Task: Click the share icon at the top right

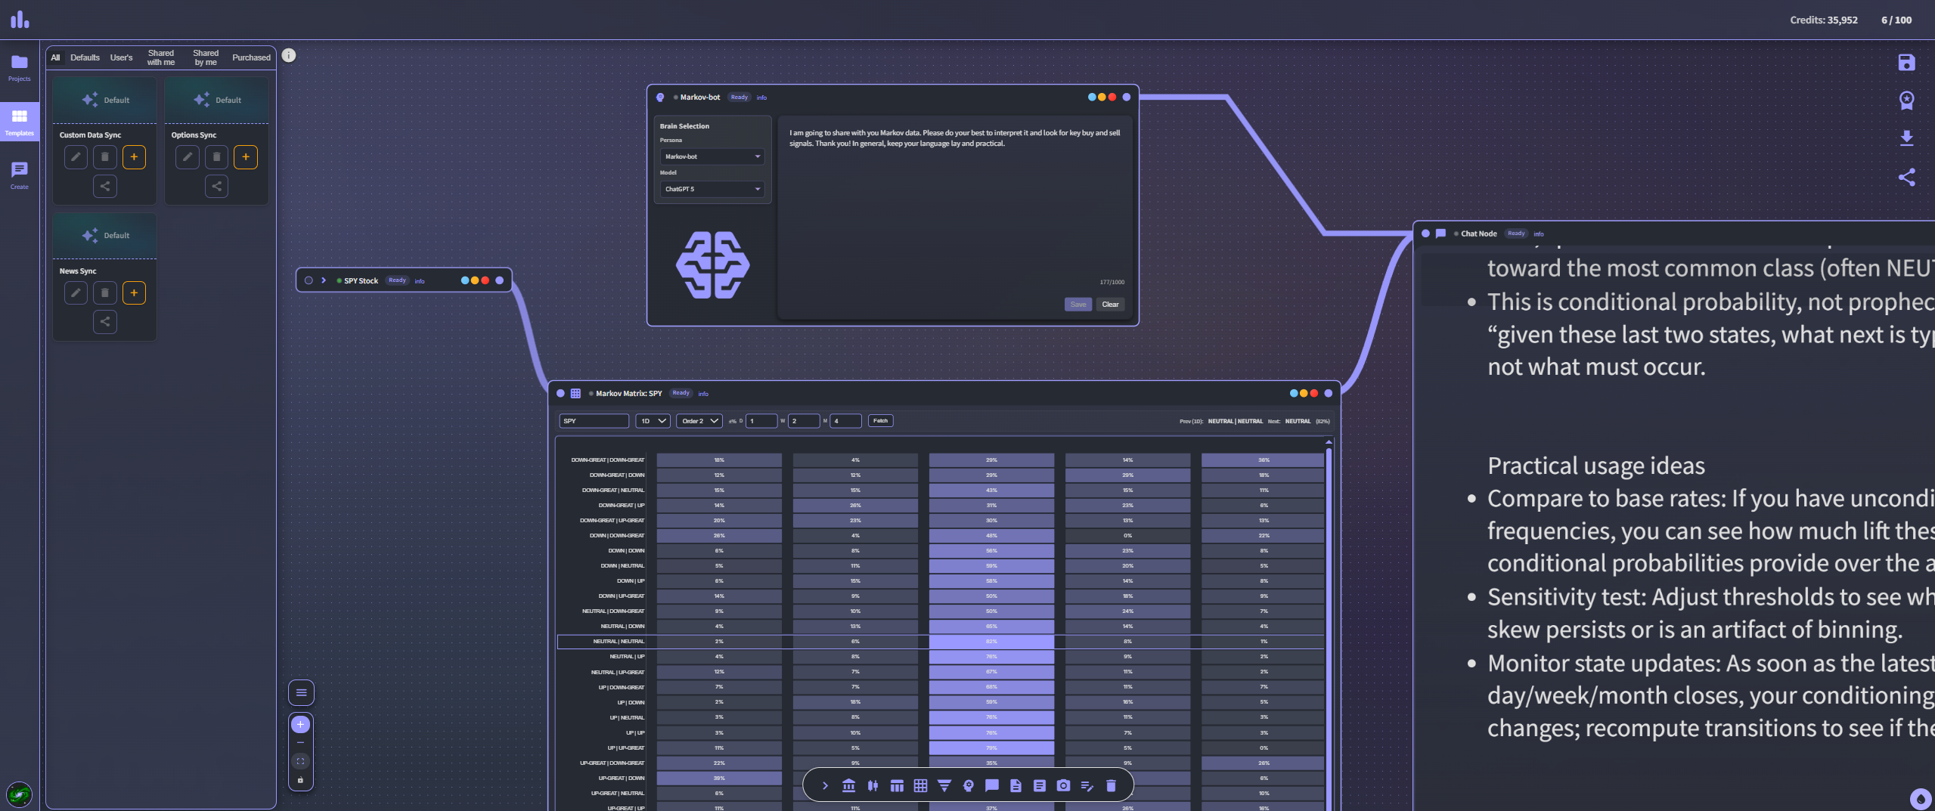Action: pos(1906,178)
